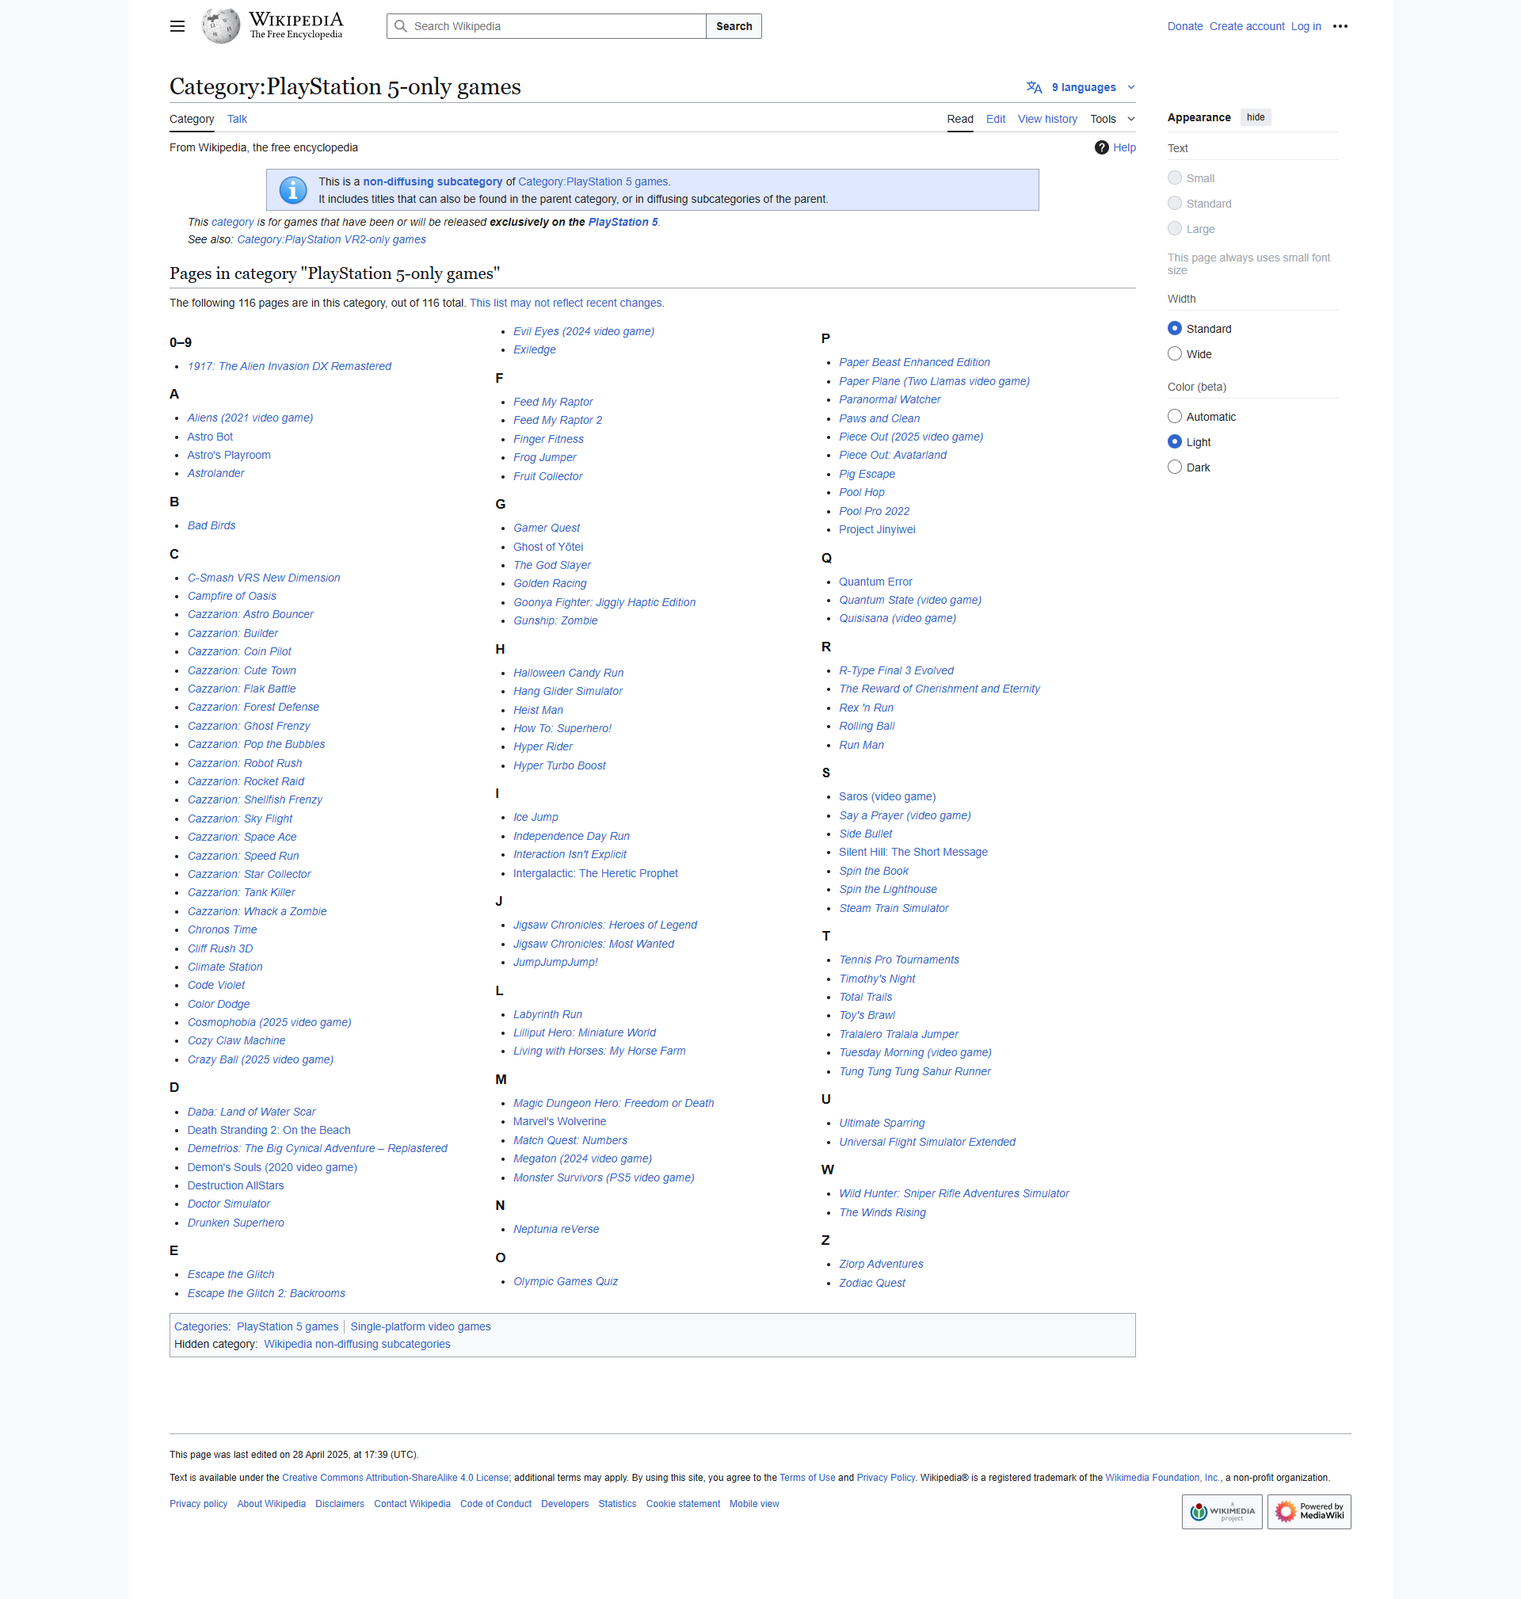Select Wide width option
1521x1599 pixels.
1174,353
